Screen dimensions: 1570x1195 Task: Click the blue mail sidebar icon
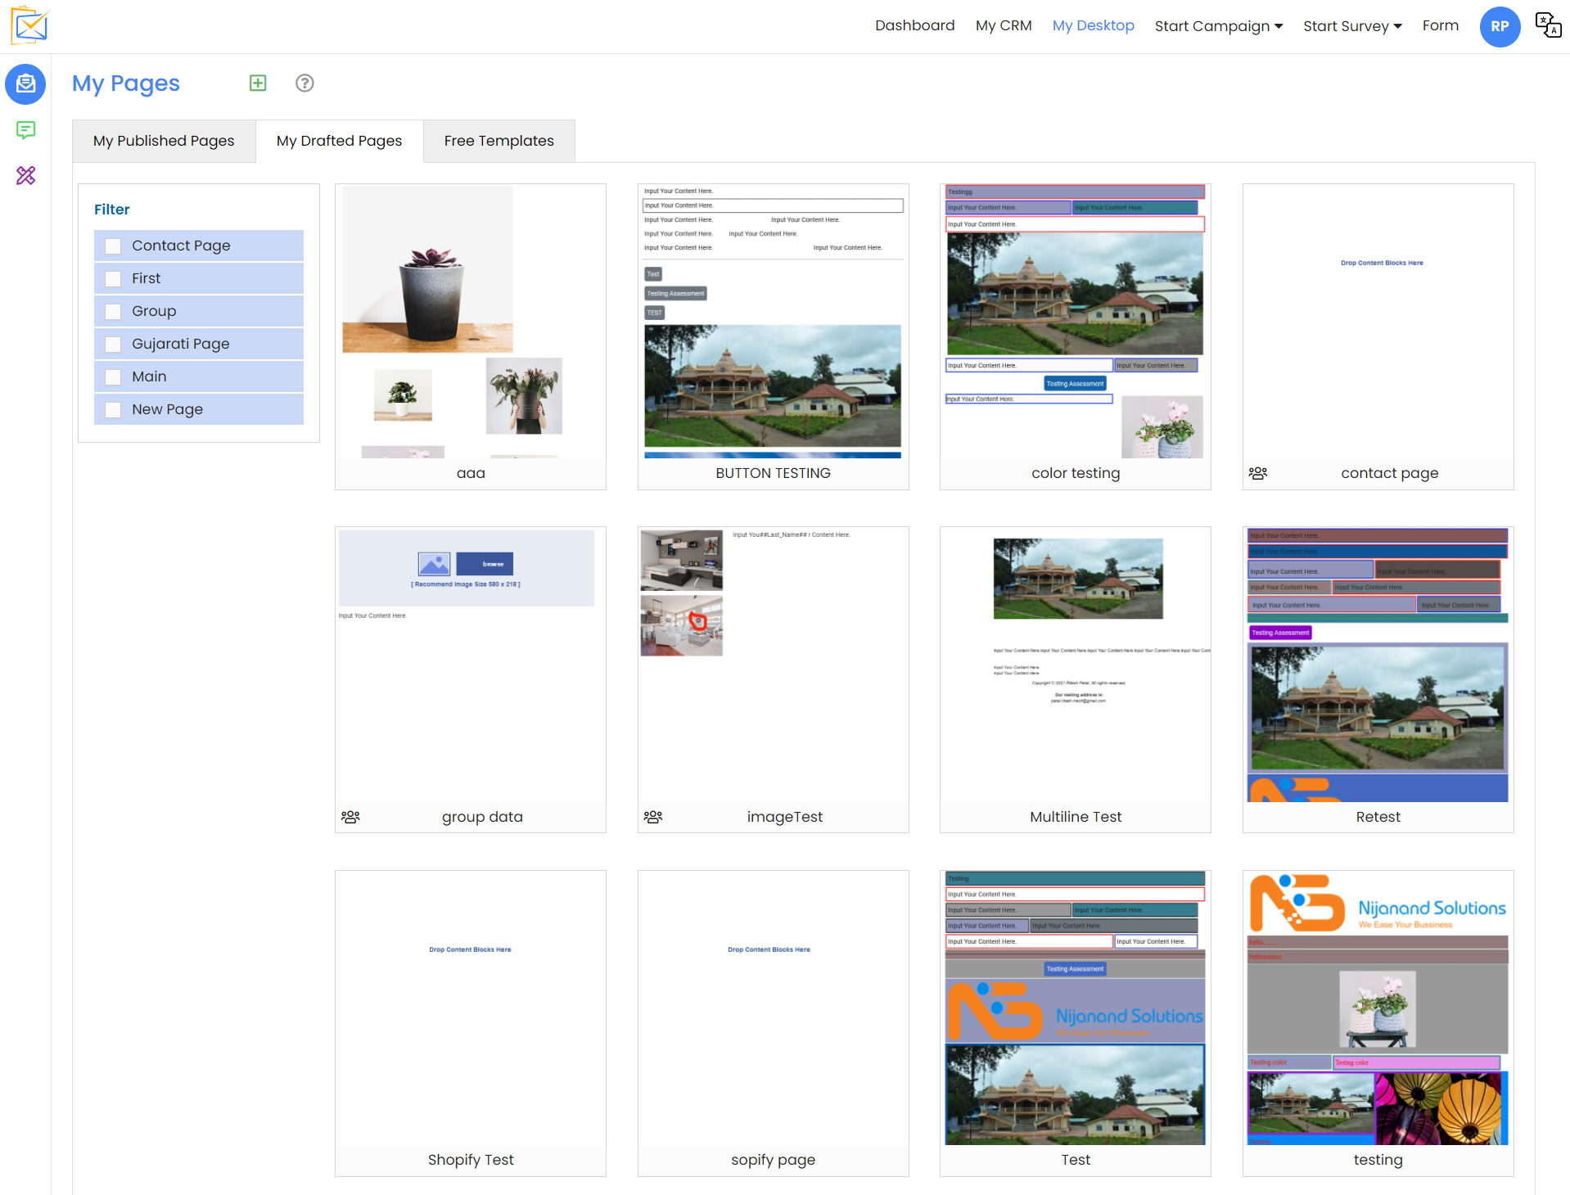[26, 83]
